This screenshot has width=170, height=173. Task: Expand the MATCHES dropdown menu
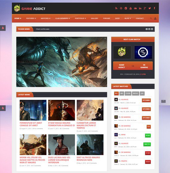click(46, 18)
